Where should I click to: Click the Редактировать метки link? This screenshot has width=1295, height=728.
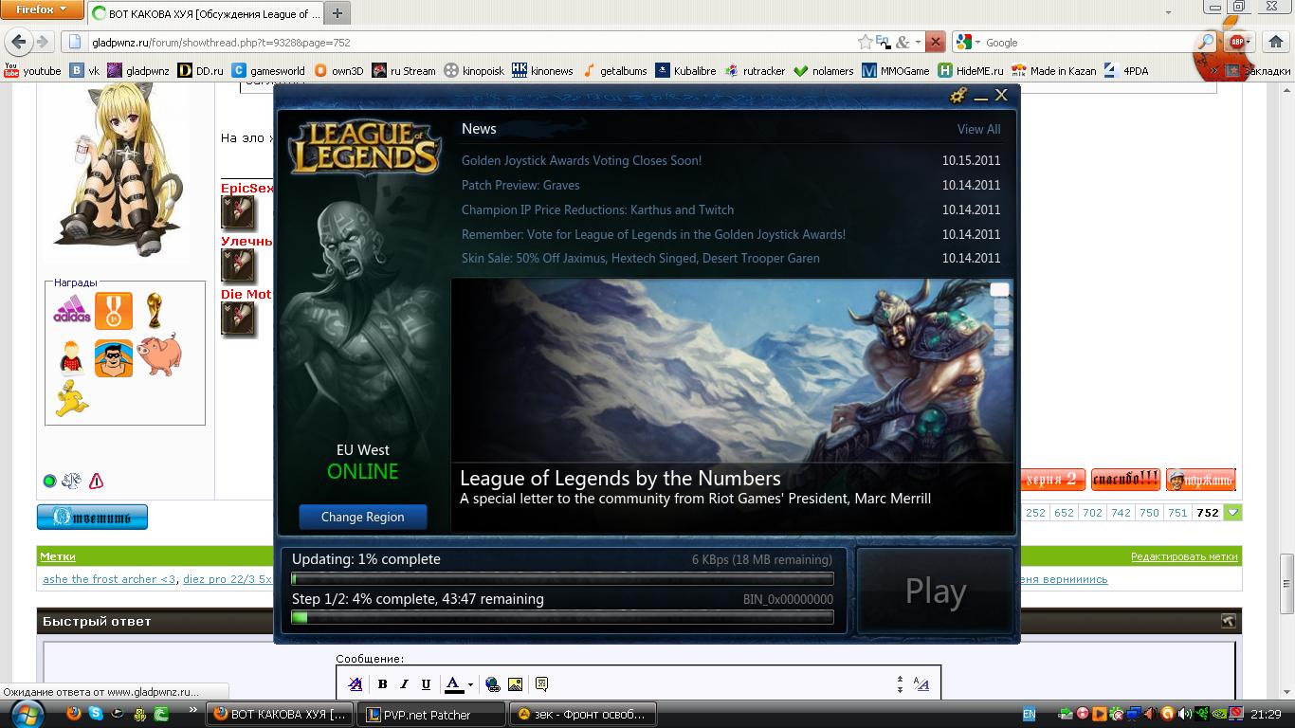[1184, 556]
